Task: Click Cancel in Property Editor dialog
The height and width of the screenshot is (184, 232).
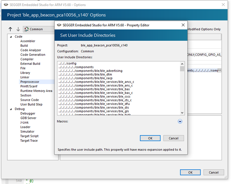Action: 173,138
